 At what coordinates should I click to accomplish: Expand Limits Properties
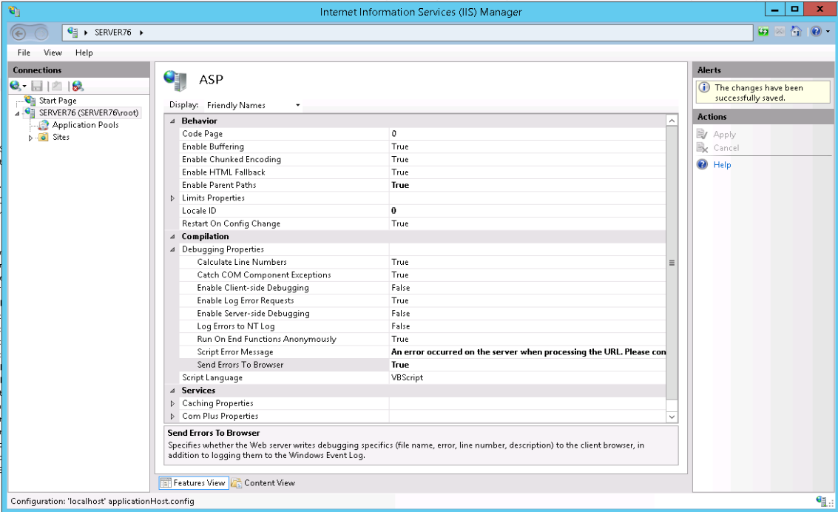coord(172,198)
